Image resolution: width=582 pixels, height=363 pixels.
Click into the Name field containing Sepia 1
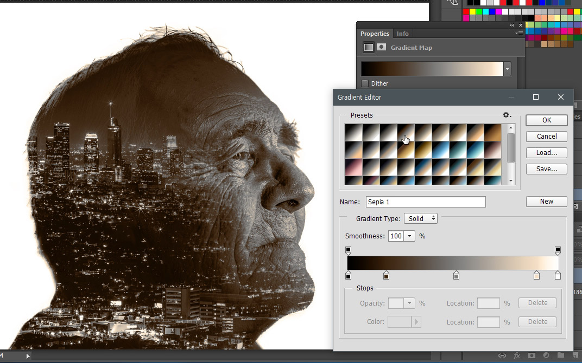(426, 202)
